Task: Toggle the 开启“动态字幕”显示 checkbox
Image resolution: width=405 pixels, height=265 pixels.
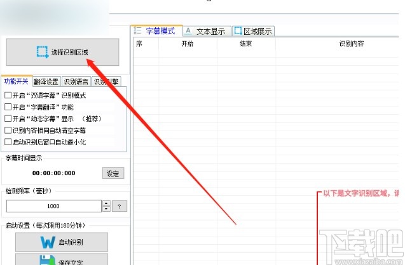Action: pos(8,119)
